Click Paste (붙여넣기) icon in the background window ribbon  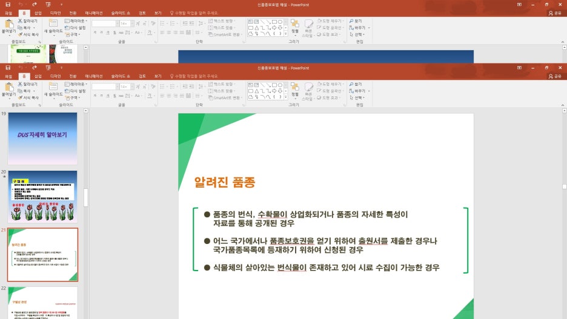coord(8,25)
